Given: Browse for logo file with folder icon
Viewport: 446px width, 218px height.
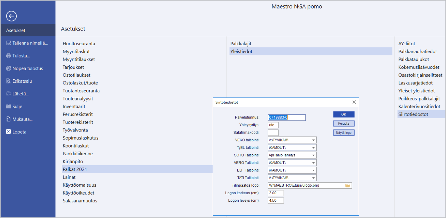Looking at the screenshot, I should click(348, 186).
